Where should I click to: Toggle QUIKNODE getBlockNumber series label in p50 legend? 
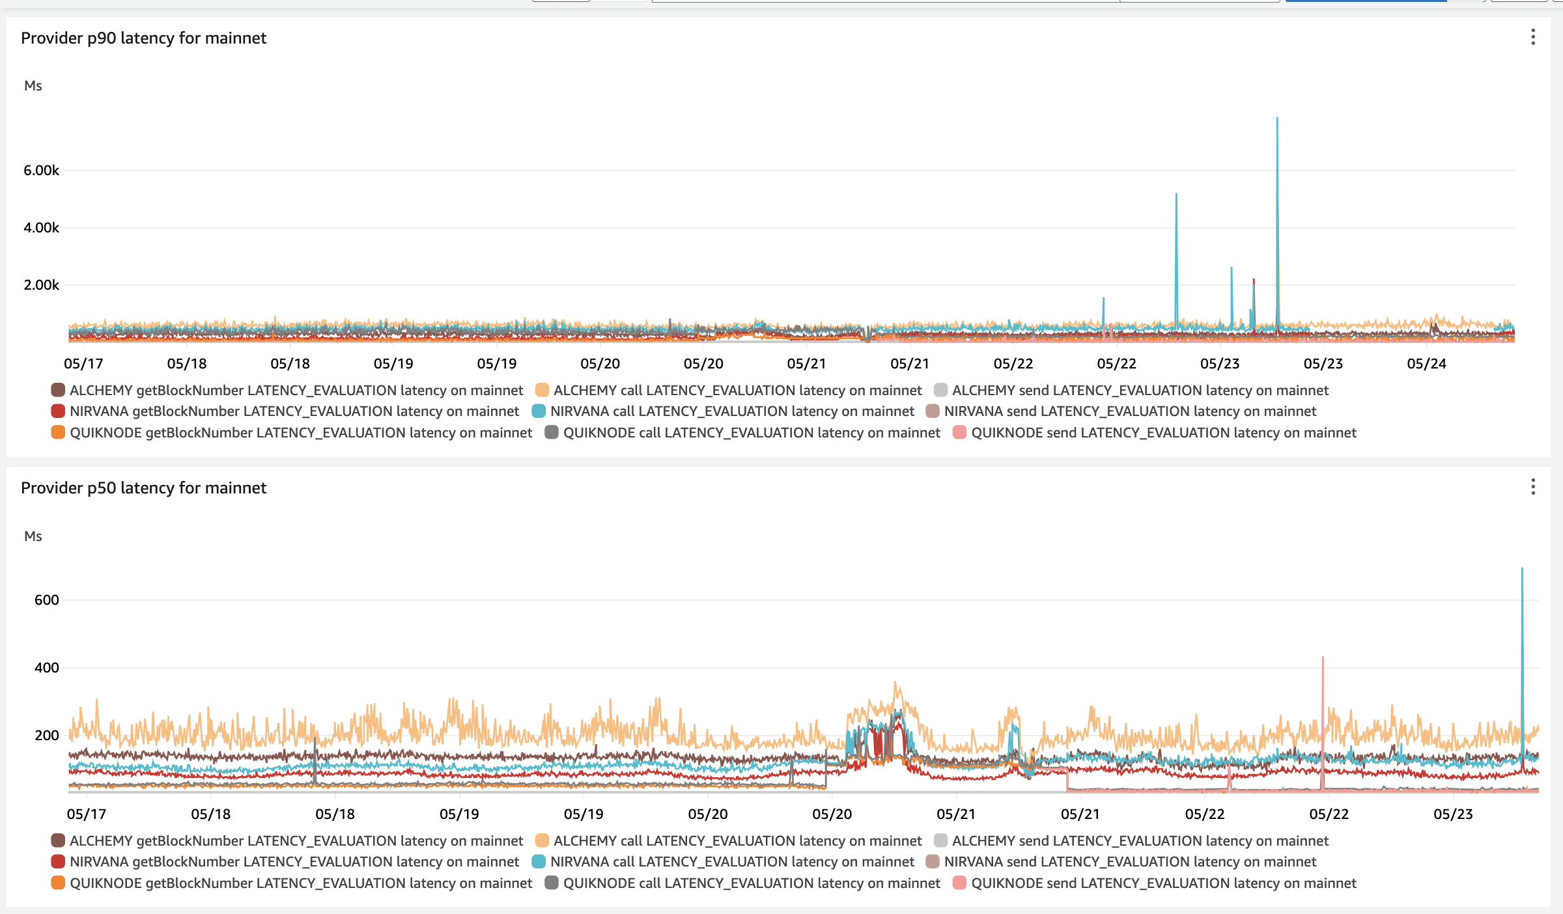point(301,883)
